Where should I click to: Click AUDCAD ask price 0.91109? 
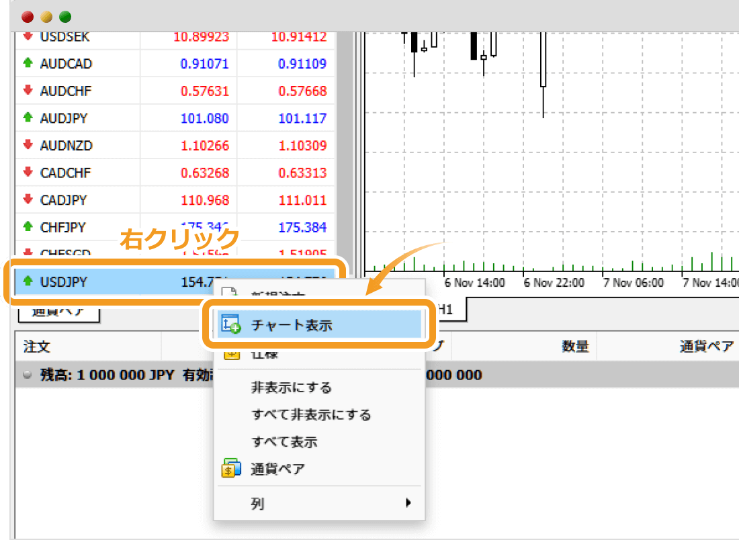click(302, 64)
